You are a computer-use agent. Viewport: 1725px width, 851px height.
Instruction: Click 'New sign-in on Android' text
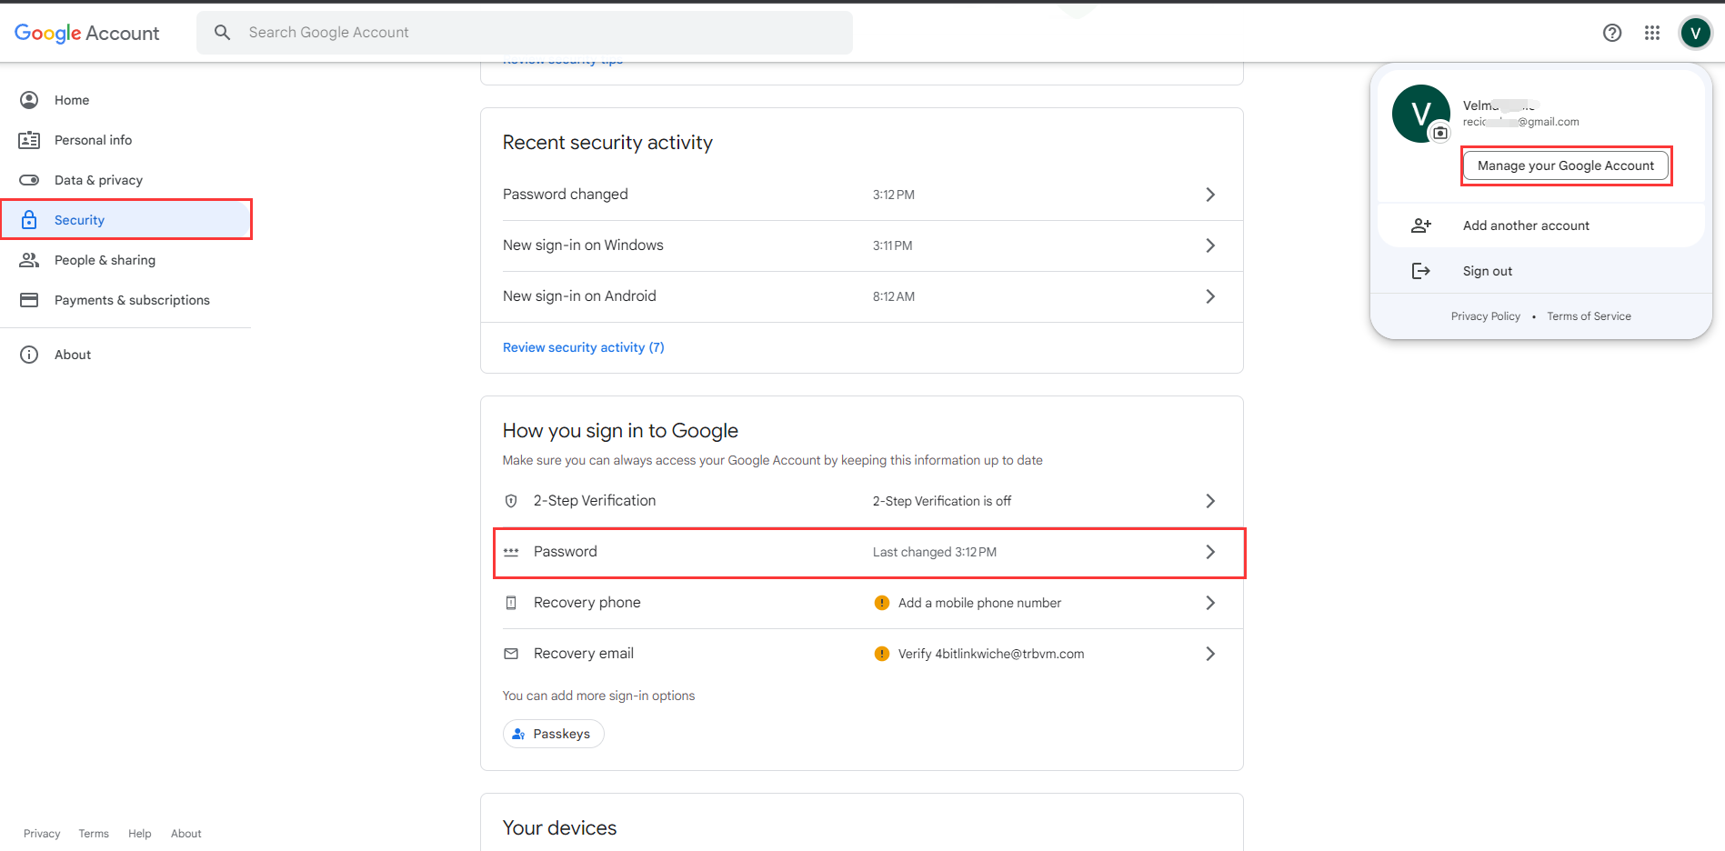coord(579,296)
